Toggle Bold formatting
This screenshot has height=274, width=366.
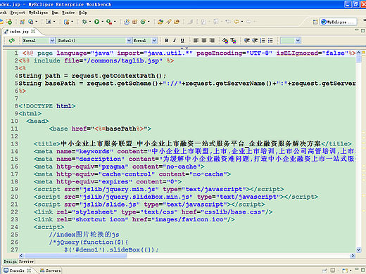pyautogui.click(x=167, y=41)
